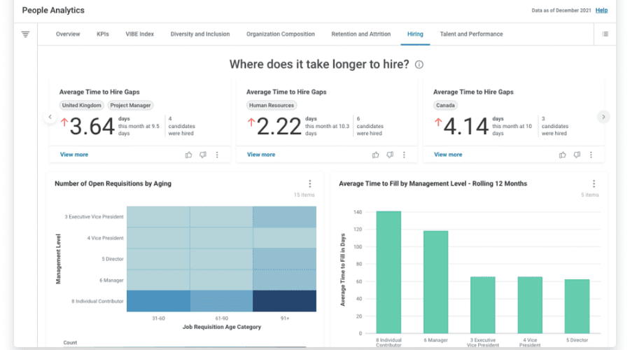
Task: Select Manager 91+ heatmap cell
Action: [x=284, y=280]
